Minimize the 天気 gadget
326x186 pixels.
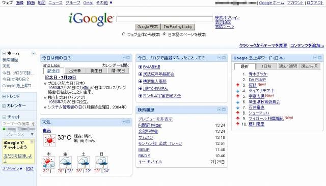click(x=128, y=122)
